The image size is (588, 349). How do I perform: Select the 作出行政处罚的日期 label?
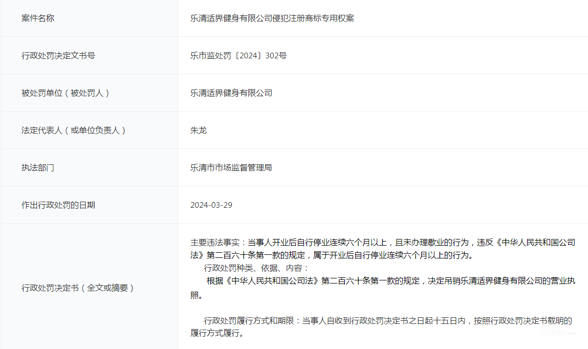point(58,205)
